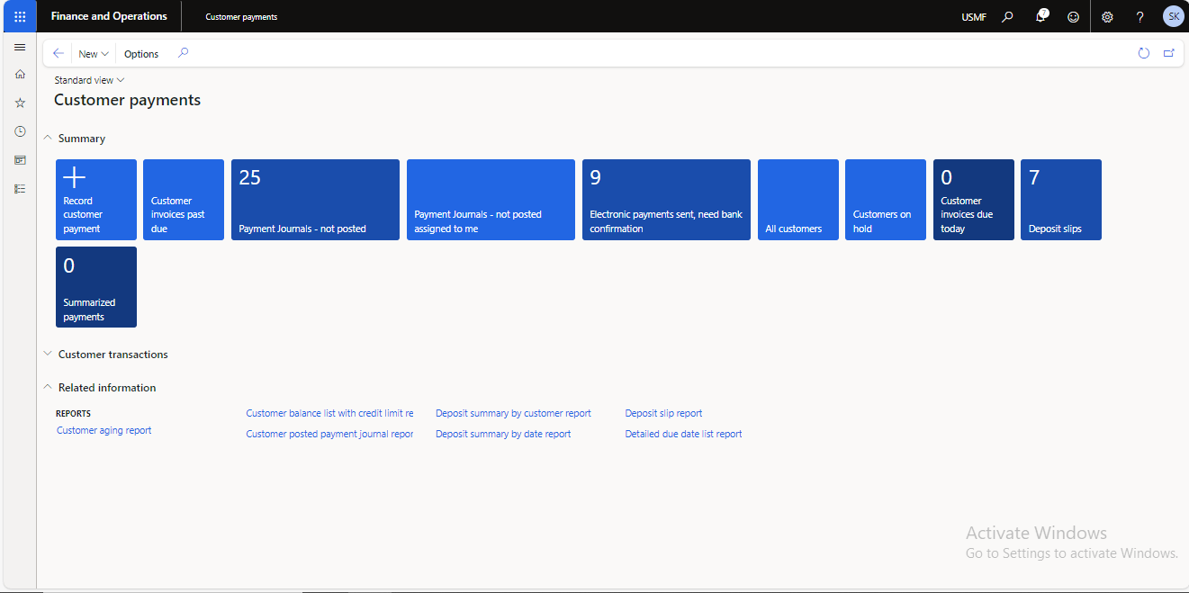Open the Standard view dropdown
This screenshot has height=593, width=1189.
[89, 80]
